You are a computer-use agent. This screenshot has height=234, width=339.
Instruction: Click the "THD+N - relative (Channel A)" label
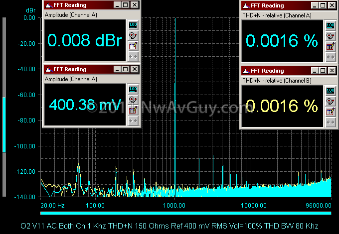coord(277,15)
